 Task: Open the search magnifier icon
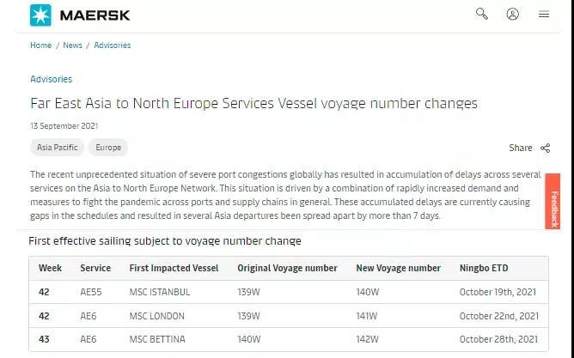[x=482, y=14]
